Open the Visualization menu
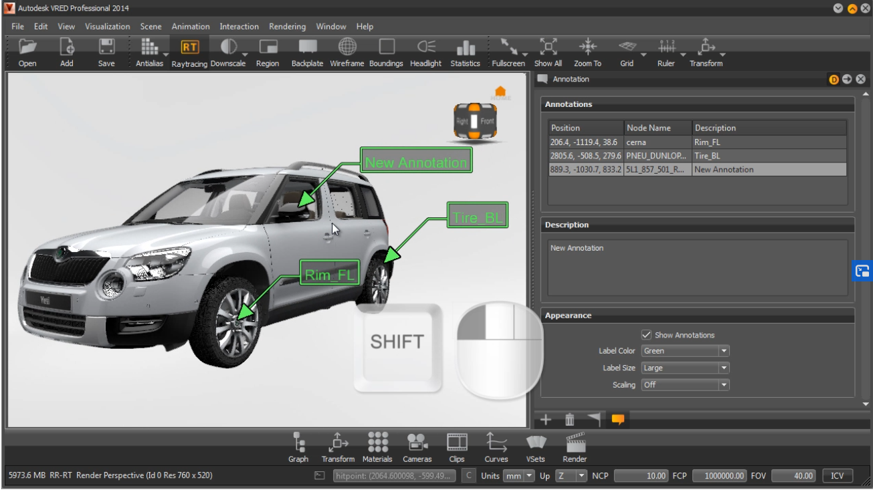 [x=107, y=27]
